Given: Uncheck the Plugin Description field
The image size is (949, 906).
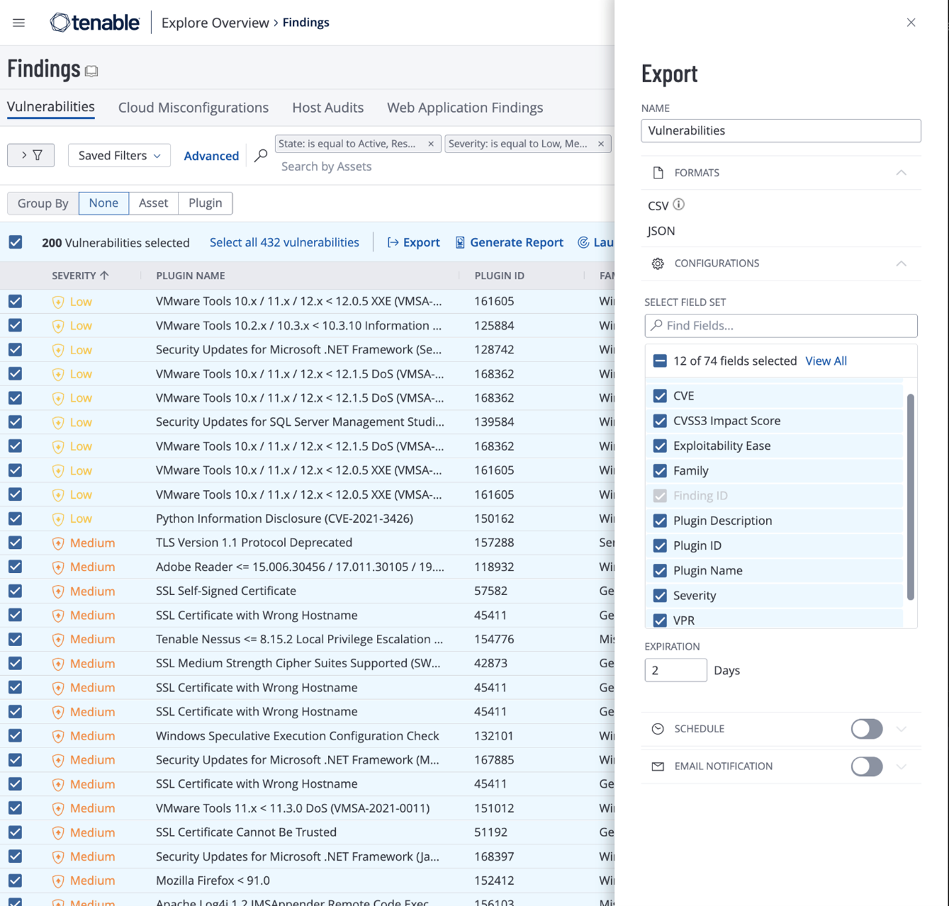Looking at the screenshot, I should [x=660, y=521].
